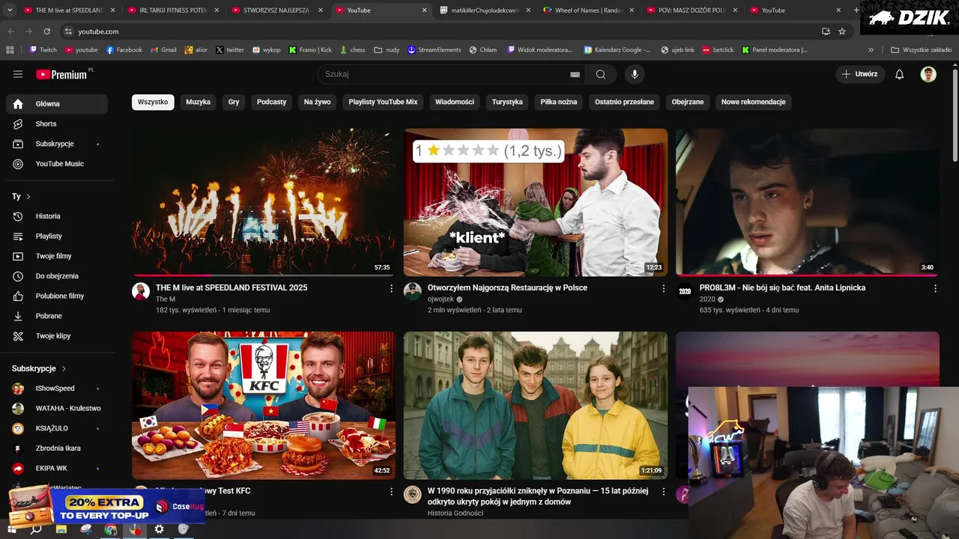Open EKIPA WK subscription channel
Image resolution: width=959 pixels, height=539 pixels.
coord(57,469)
